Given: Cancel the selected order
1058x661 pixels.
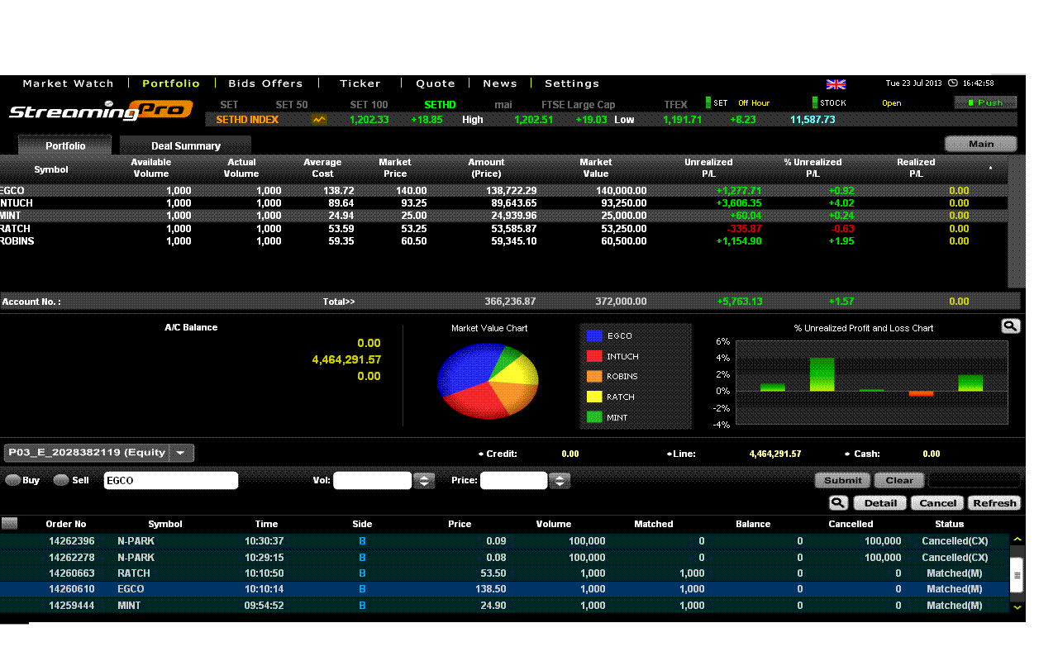Looking at the screenshot, I should pyautogui.click(x=938, y=502).
